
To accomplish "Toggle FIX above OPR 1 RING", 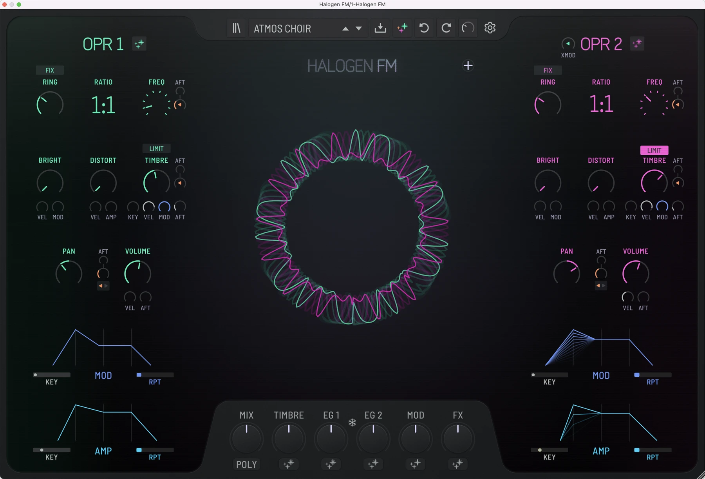I will coord(50,70).
